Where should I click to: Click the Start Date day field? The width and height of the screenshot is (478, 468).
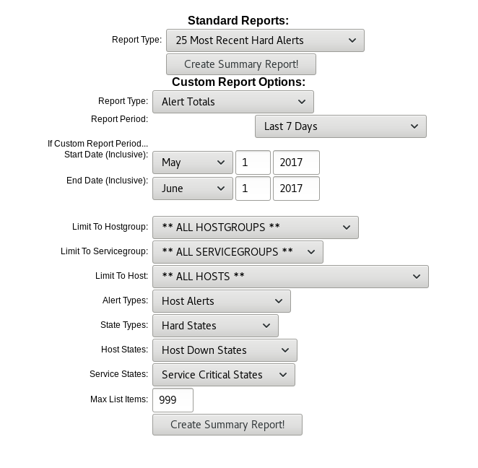pyautogui.click(x=253, y=162)
